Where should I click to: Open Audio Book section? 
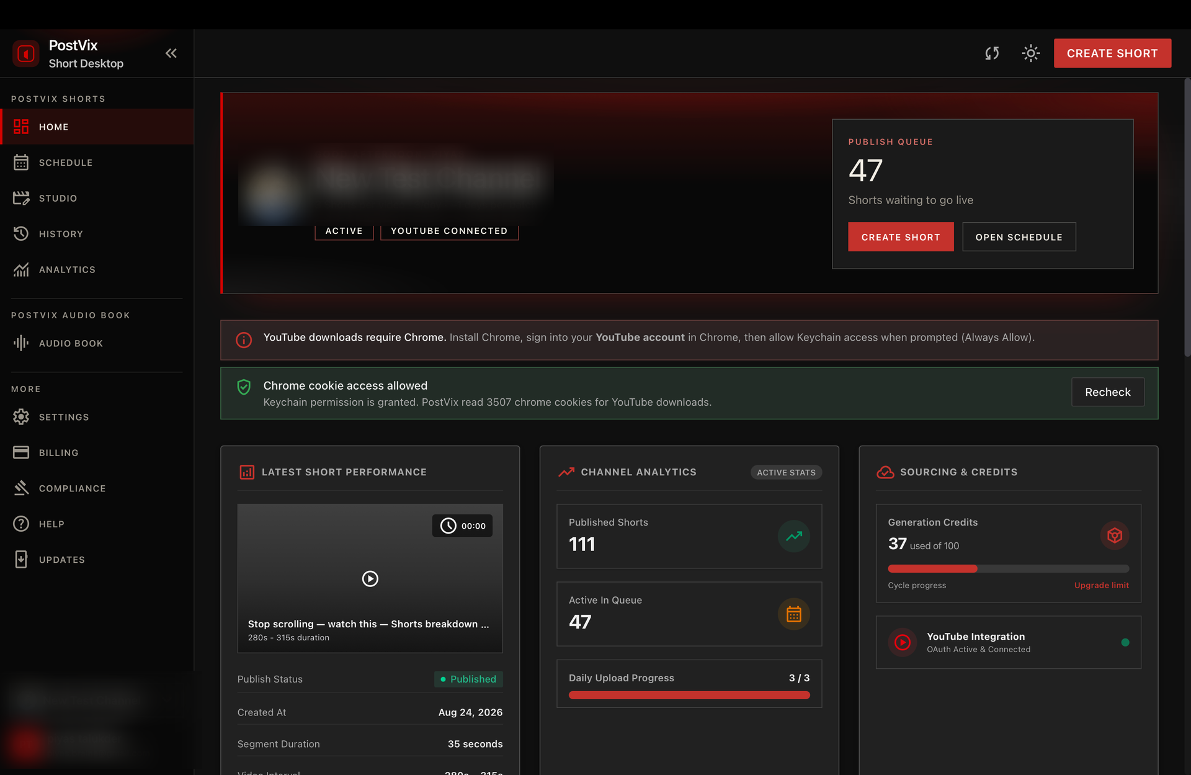click(97, 343)
